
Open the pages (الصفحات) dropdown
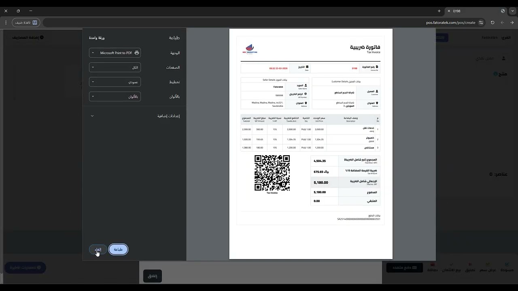[115, 67]
